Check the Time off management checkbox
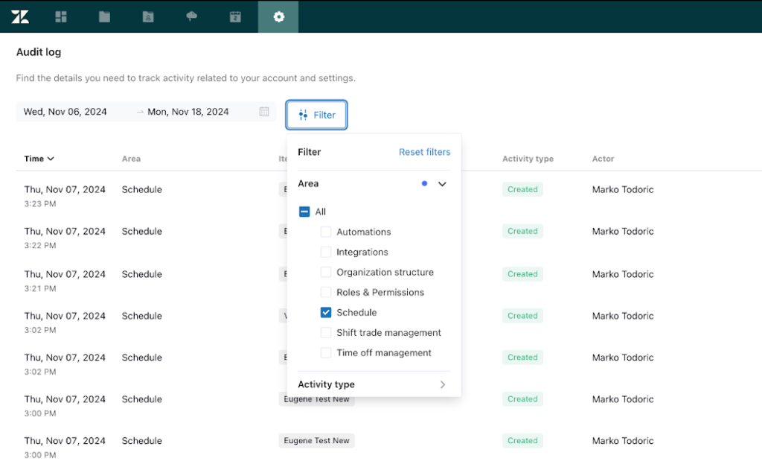The height and width of the screenshot is (473, 762). tap(326, 352)
